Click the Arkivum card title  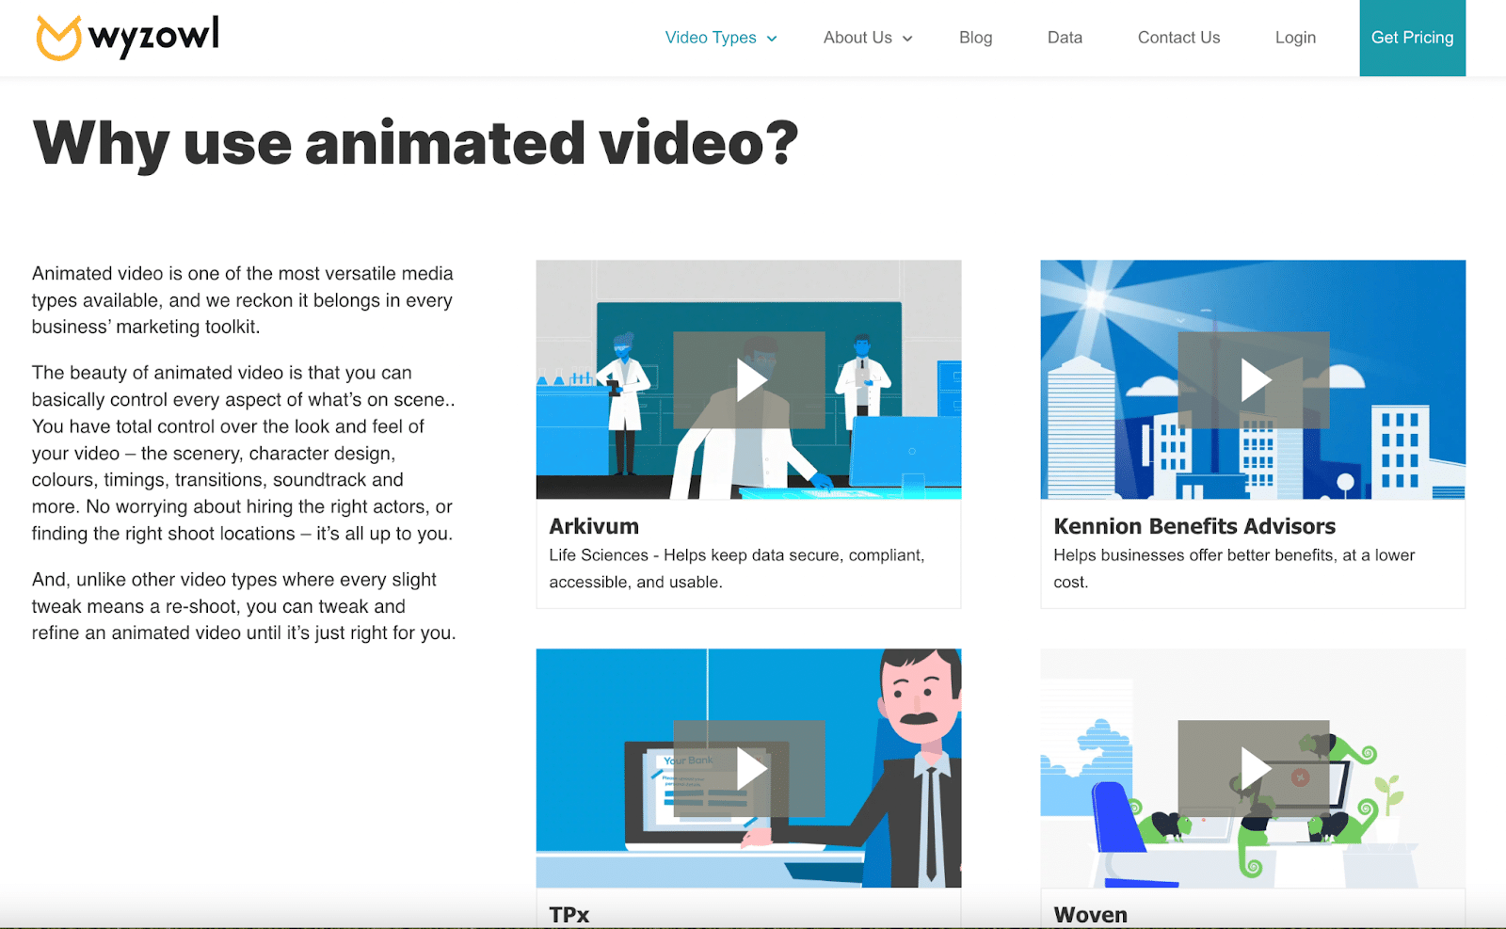[594, 526]
